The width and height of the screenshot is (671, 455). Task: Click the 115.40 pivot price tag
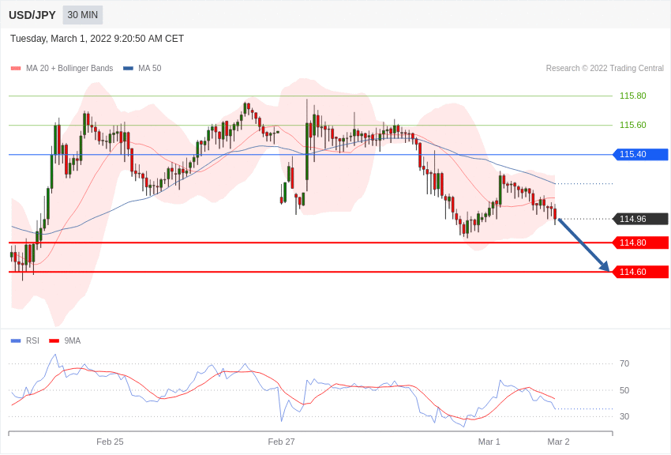pos(641,155)
